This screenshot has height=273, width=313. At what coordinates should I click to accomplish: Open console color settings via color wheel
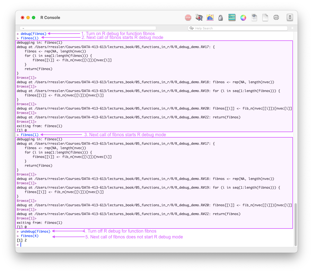point(243,17)
